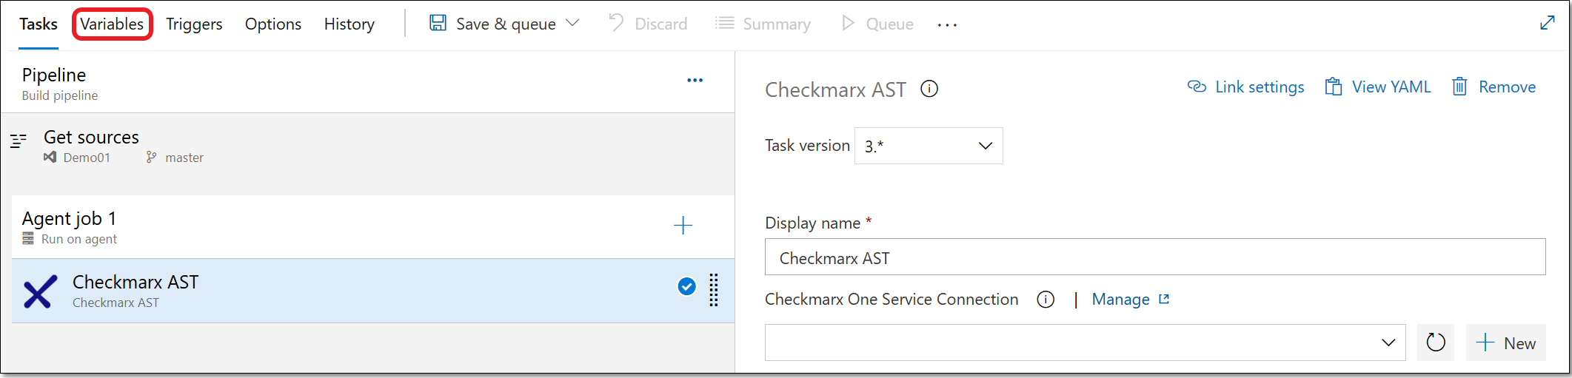Click the Save & queue label
The image size is (1572, 378).
tap(506, 24)
